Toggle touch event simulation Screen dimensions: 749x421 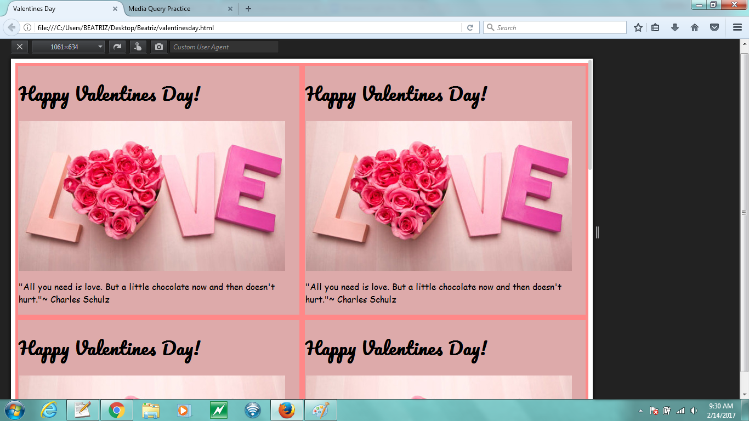(138, 47)
